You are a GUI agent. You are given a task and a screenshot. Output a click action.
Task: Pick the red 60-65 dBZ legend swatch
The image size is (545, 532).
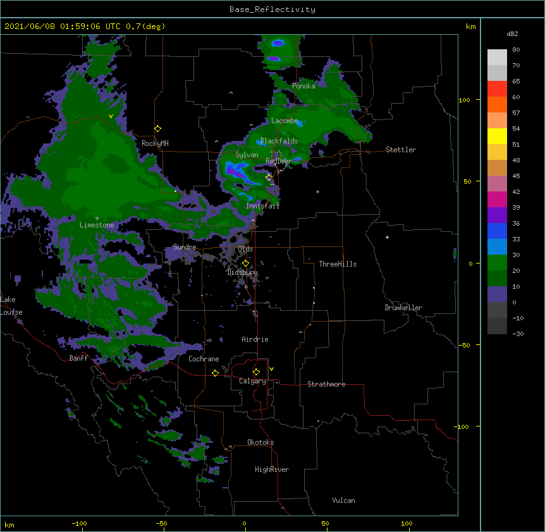[x=497, y=88]
